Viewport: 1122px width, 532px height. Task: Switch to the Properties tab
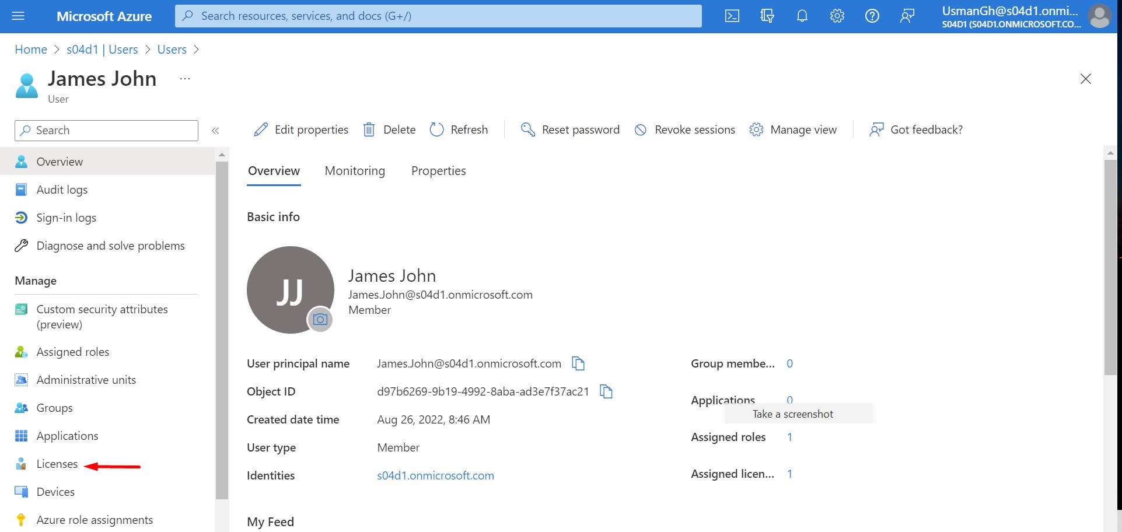(x=438, y=170)
